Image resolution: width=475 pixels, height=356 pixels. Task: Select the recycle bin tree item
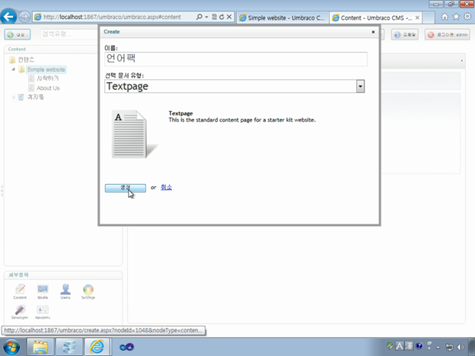pyautogui.click(x=36, y=97)
